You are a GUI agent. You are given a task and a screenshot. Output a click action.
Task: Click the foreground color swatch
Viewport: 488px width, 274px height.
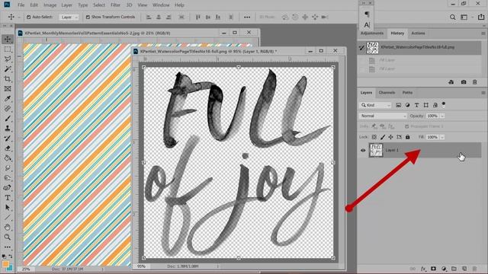point(5,264)
